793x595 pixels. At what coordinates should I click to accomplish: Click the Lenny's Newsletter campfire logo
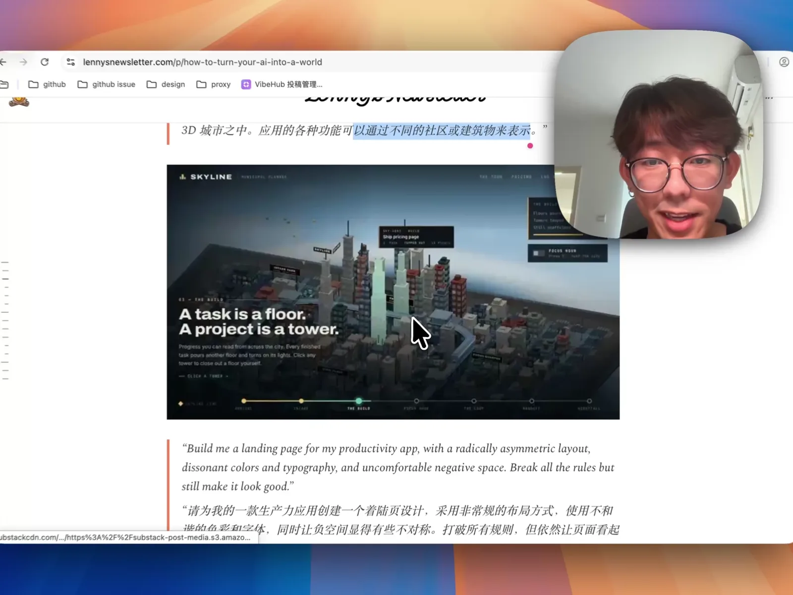(x=19, y=101)
